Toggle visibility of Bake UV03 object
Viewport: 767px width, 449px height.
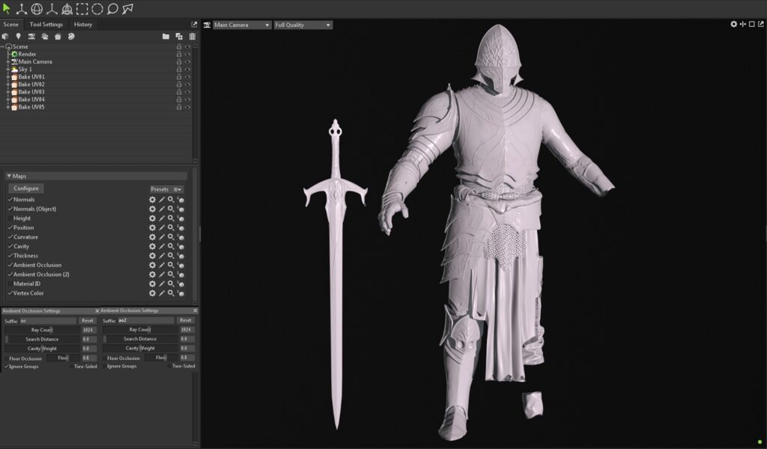pos(187,92)
